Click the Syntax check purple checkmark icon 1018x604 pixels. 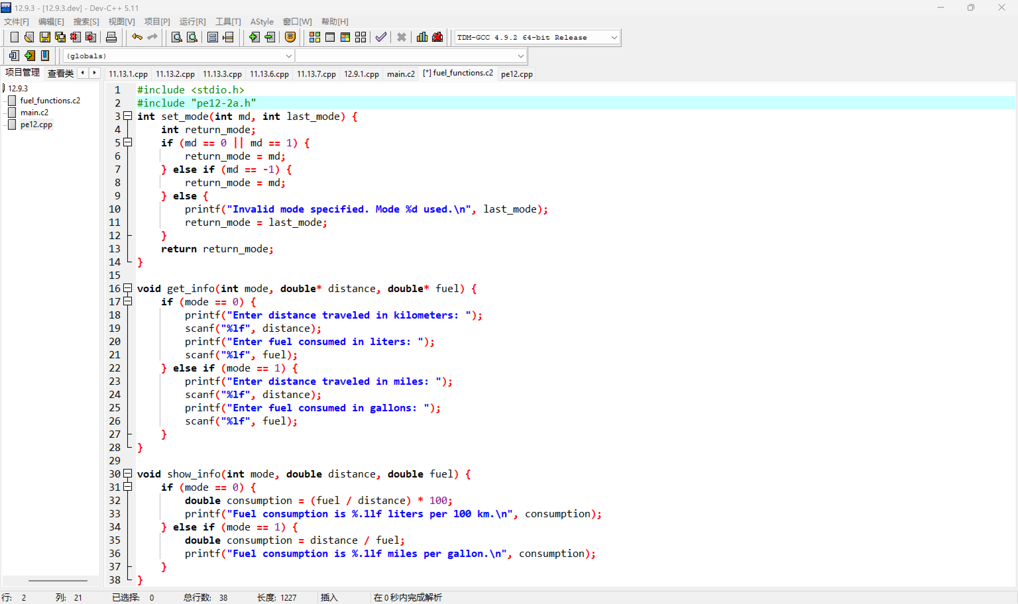coord(381,37)
